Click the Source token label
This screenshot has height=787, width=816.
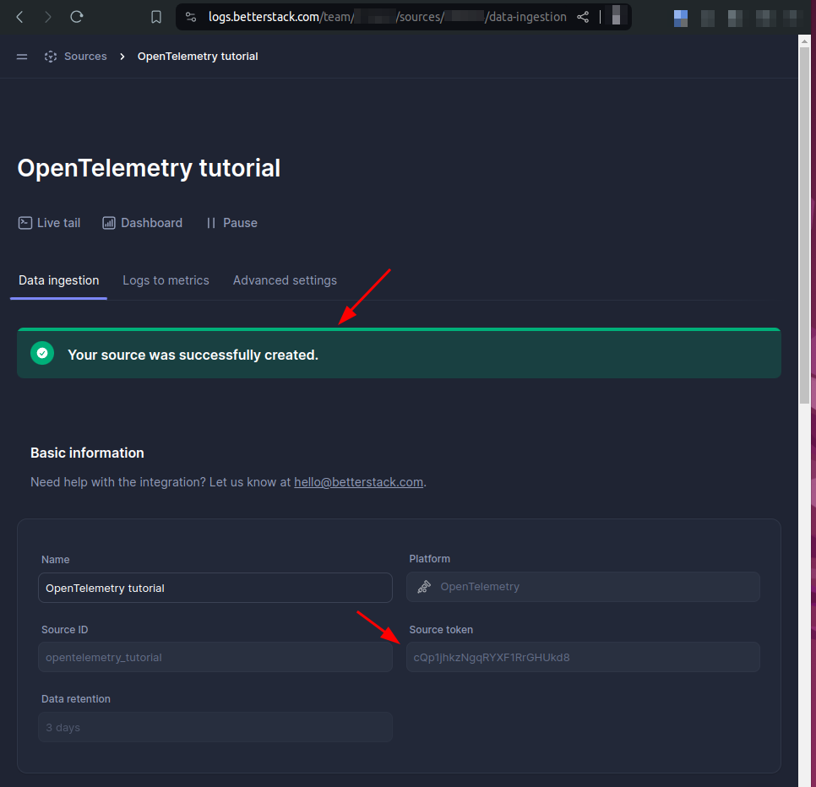point(441,629)
